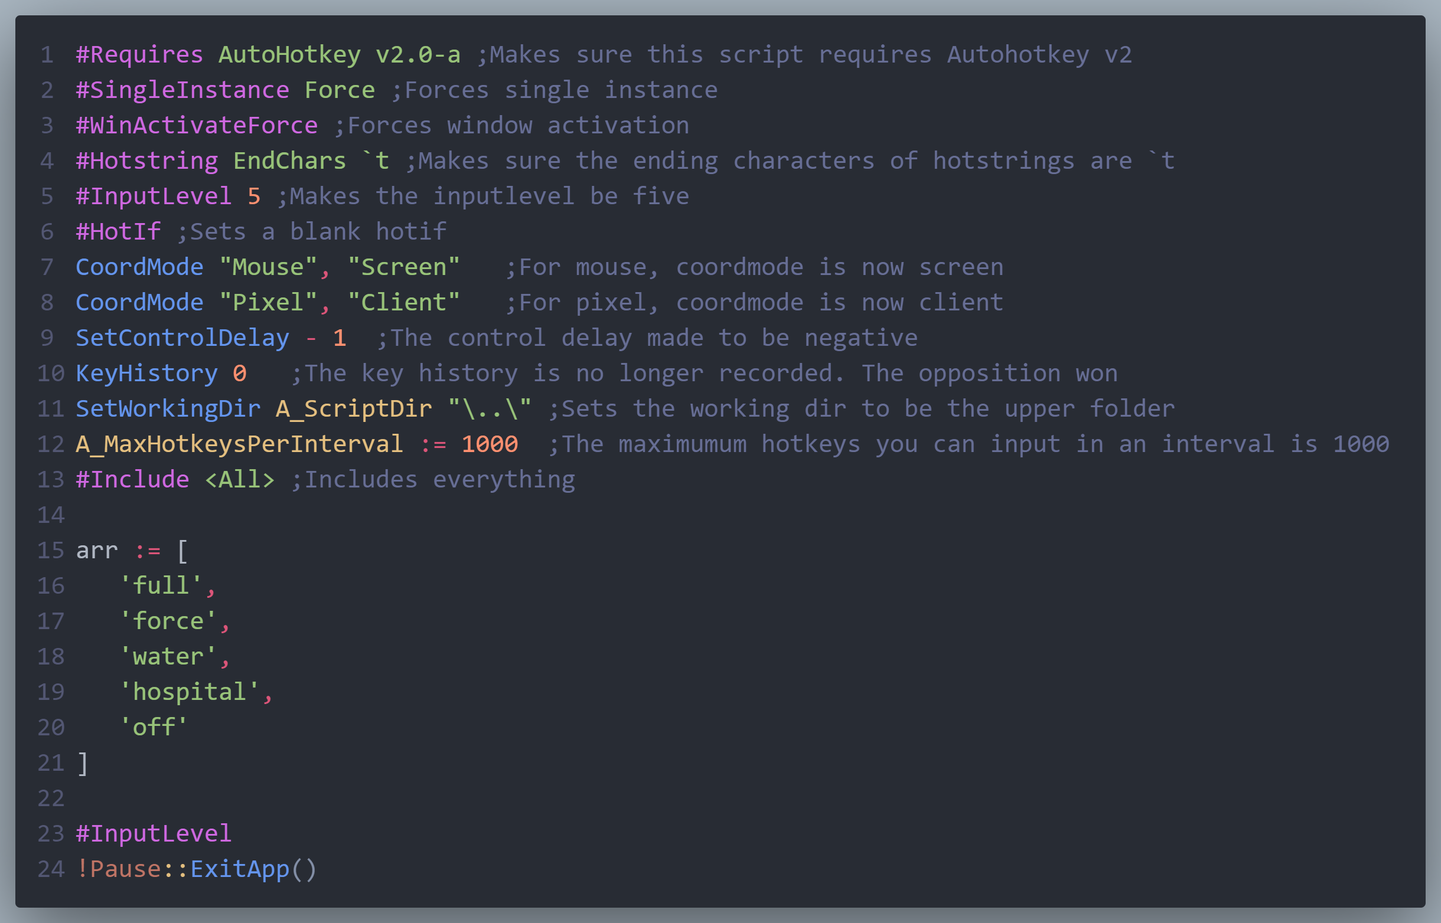Click the comment ';Forces window activation'
This screenshot has width=1441, height=923.
(511, 126)
